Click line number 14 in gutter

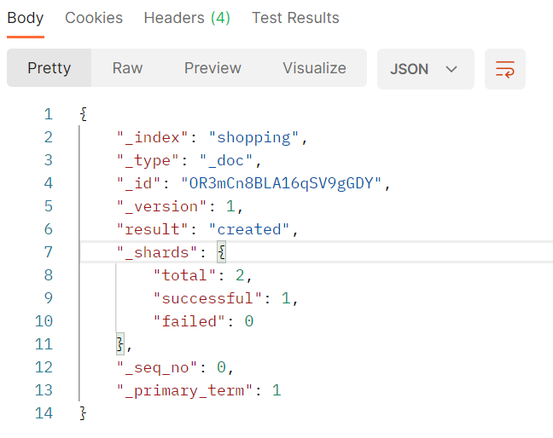tap(44, 413)
